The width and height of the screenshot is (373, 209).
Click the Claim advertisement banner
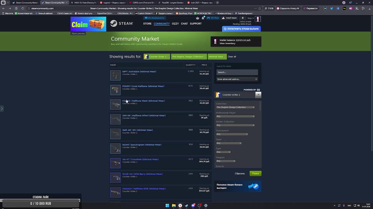tap(88, 24)
